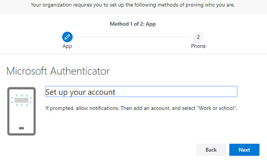Click the phone illustration image
Viewport: 267px width, 160px height.
pos(21,111)
